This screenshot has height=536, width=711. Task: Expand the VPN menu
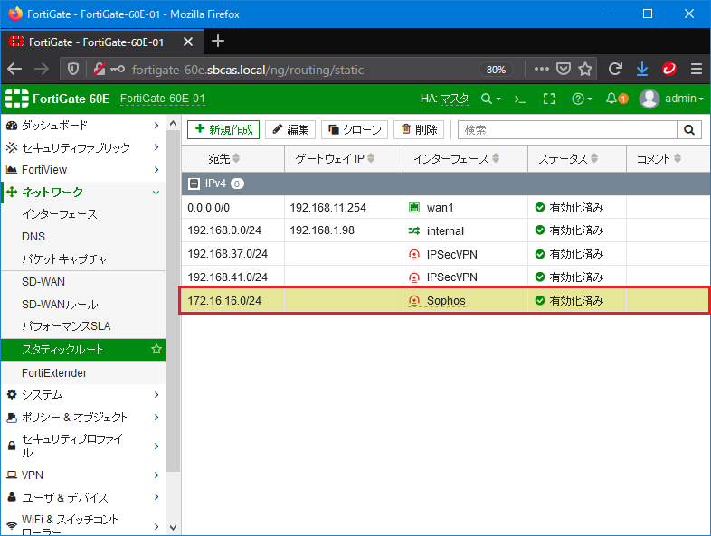click(x=83, y=475)
